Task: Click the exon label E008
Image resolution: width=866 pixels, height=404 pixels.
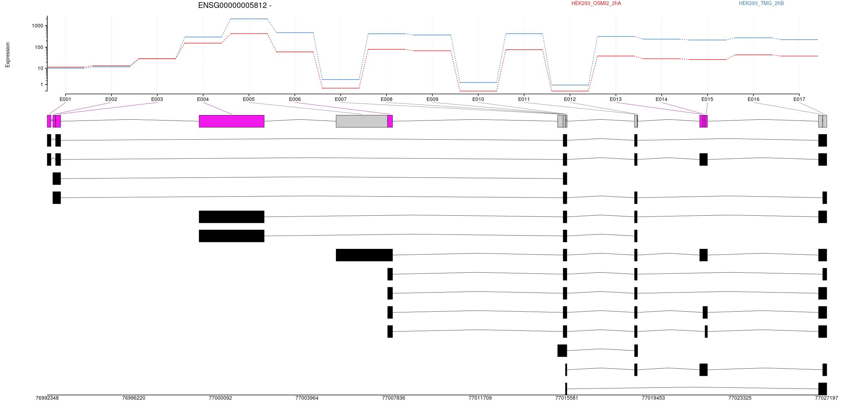Action: click(x=386, y=99)
